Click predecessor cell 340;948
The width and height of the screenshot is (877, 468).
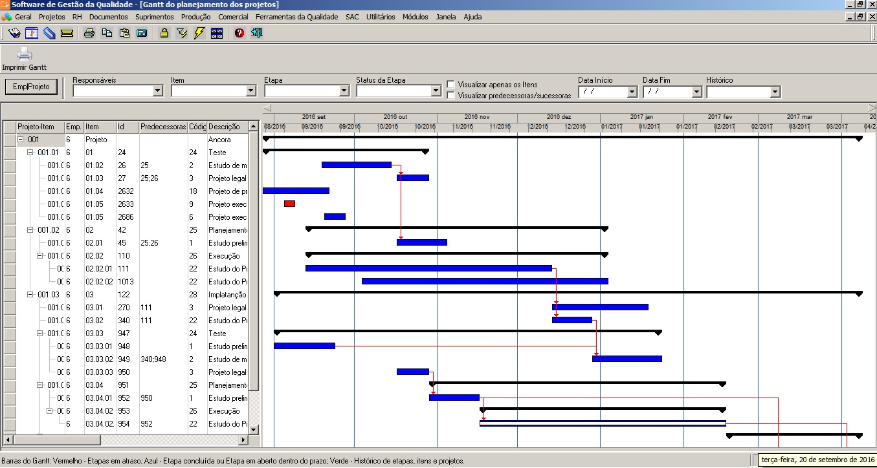tap(163, 359)
